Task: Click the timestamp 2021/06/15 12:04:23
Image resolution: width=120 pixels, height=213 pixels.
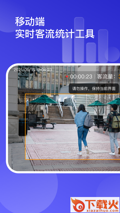Action: click(x=33, y=70)
